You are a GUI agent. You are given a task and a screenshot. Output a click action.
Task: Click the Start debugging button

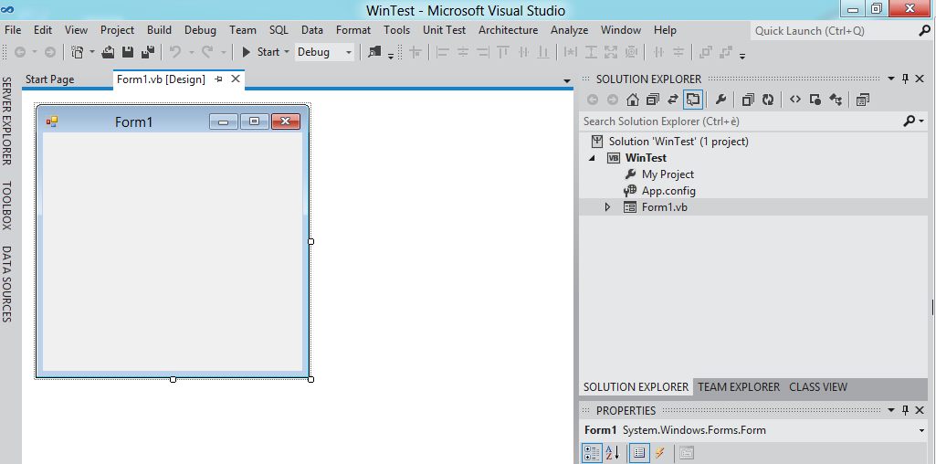[x=261, y=52]
